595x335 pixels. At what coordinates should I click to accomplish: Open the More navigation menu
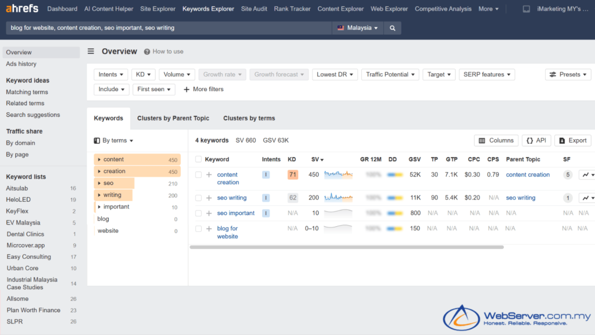488,9
